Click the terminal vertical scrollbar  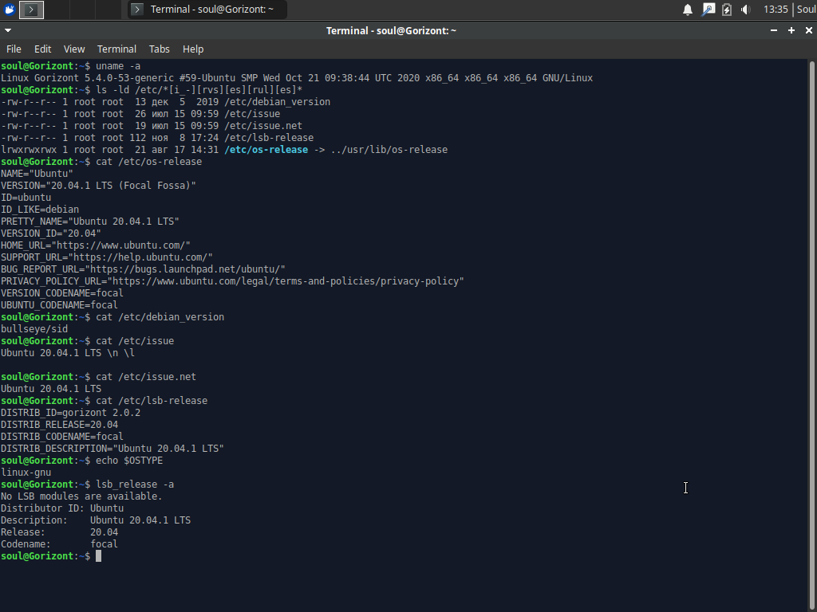[811, 335]
